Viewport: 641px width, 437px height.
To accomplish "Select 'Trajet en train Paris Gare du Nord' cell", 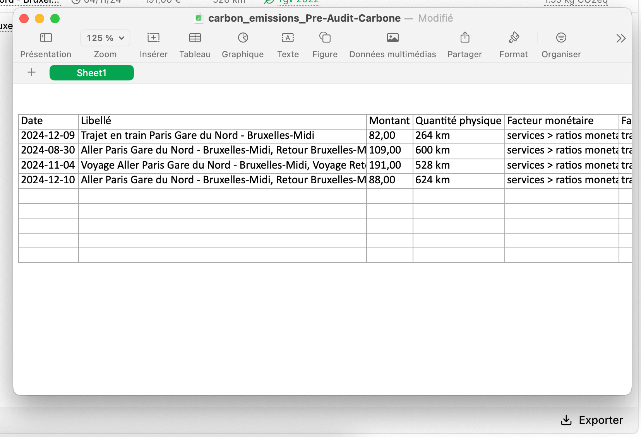I will coord(223,136).
